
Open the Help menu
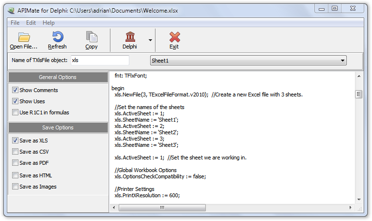coord(48,23)
